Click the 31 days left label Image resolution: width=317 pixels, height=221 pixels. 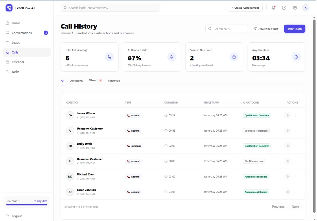click(x=40, y=201)
